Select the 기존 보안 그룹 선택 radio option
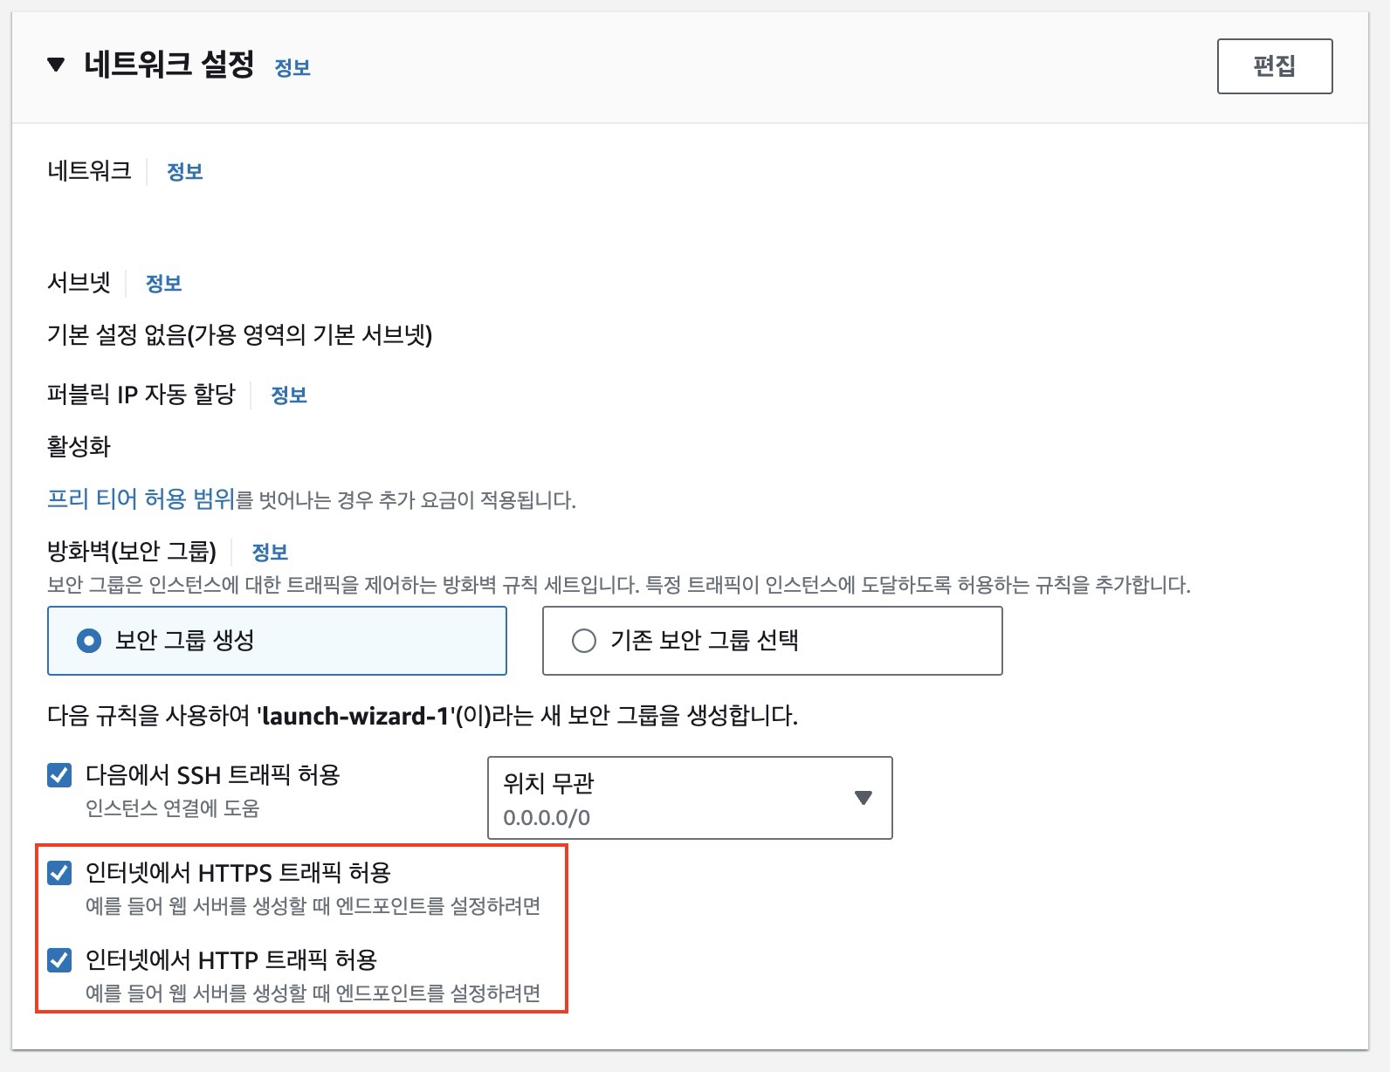 [x=772, y=641]
